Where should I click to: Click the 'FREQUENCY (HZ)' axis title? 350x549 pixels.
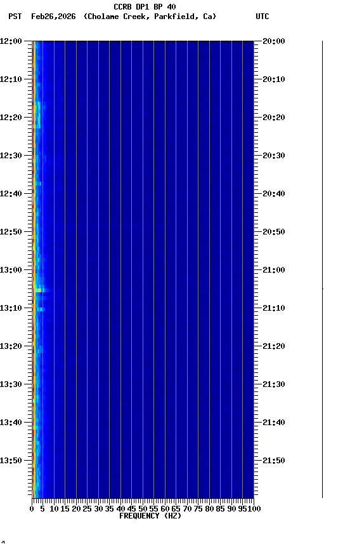click(150, 516)
